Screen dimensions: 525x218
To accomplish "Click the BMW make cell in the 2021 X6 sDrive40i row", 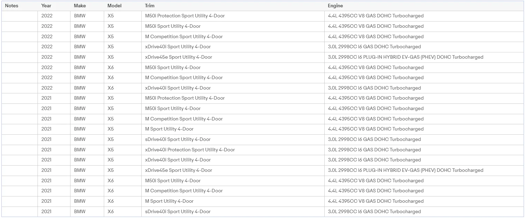I will point(87,211).
